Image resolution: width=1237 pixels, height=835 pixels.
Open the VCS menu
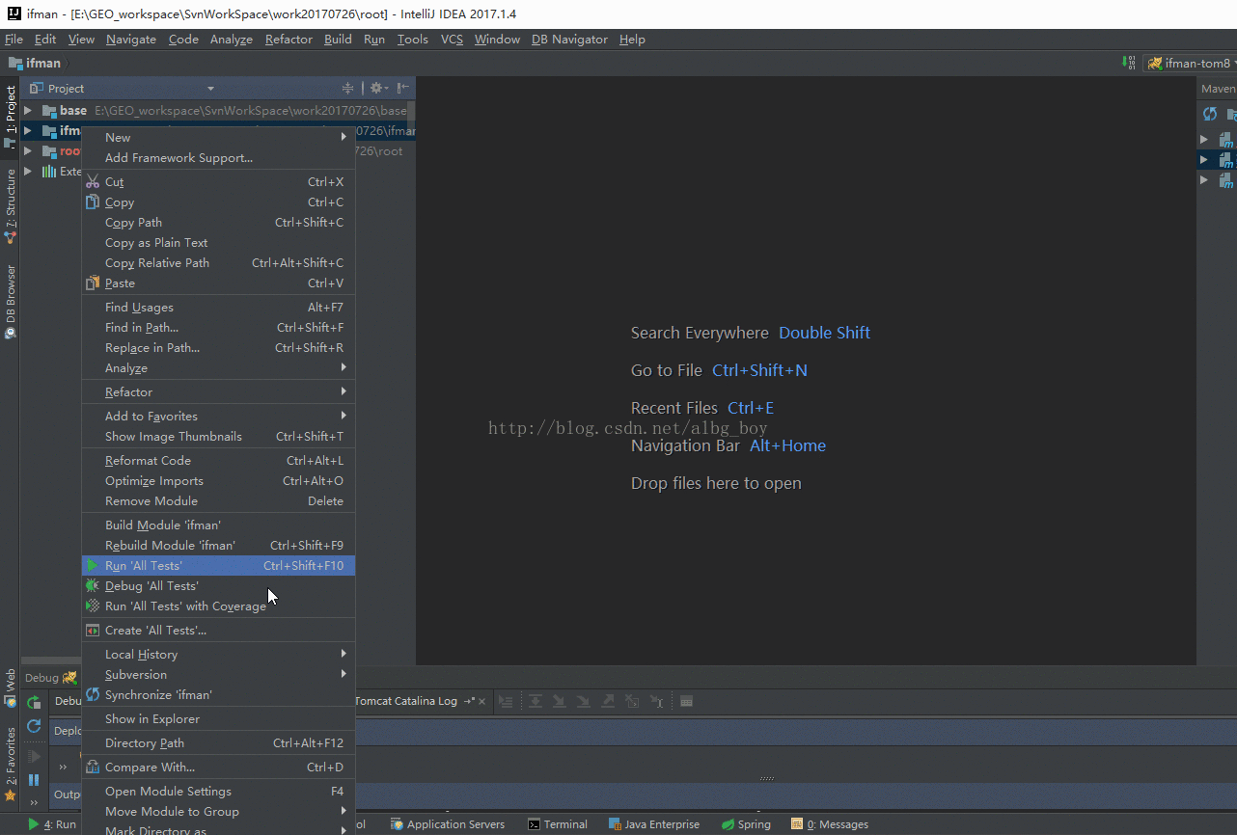click(452, 40)
